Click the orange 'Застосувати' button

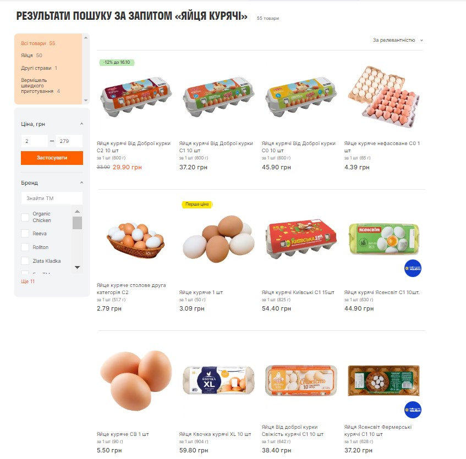(52, 158)
